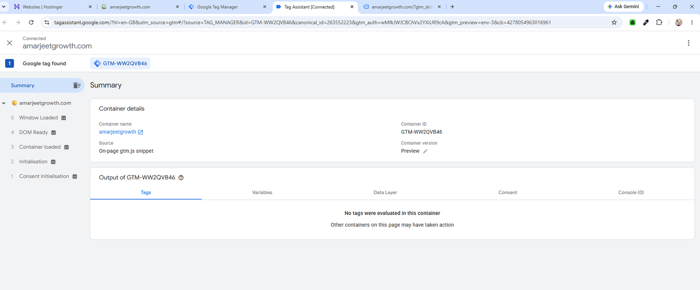Collapse the amarjeetgrowth.com event tree

click(4, 104)
